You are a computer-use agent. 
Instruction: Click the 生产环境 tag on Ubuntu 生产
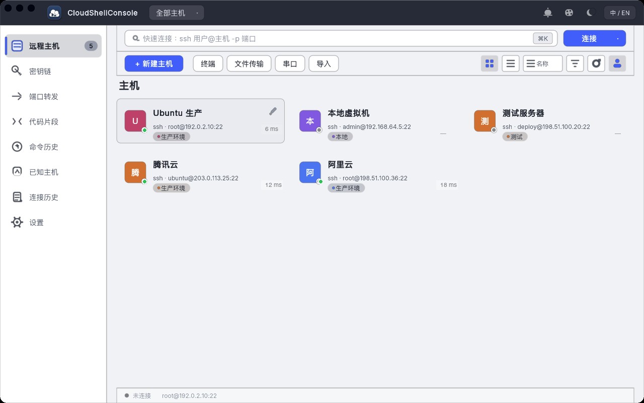click(x=172, y=137)
